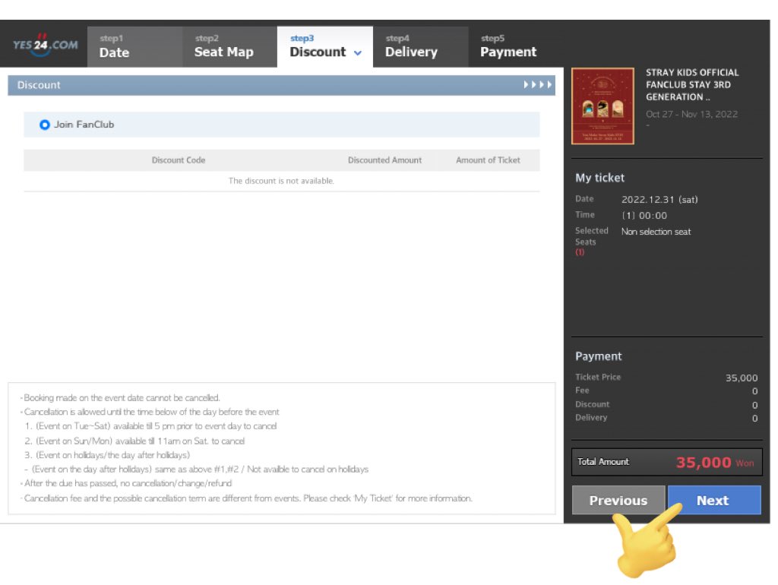
Task: Open the step4 Delivery tab
Action: click(x=420, y=46)
